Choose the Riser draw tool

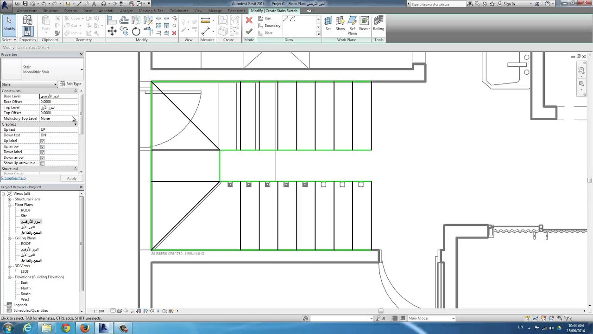(265, 33)
